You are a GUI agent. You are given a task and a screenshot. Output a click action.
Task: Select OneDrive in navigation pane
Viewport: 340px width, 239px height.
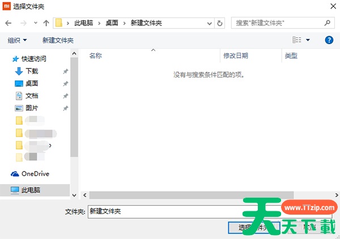pyautogui.click(x=30, y=173)
